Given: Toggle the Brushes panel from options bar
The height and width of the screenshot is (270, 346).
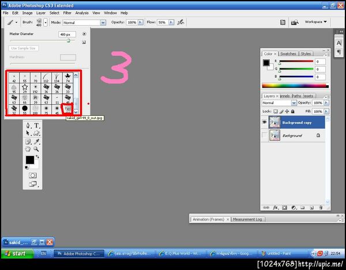Looking at the screenshot, I should pyautogui.click(x=283, y=22).
